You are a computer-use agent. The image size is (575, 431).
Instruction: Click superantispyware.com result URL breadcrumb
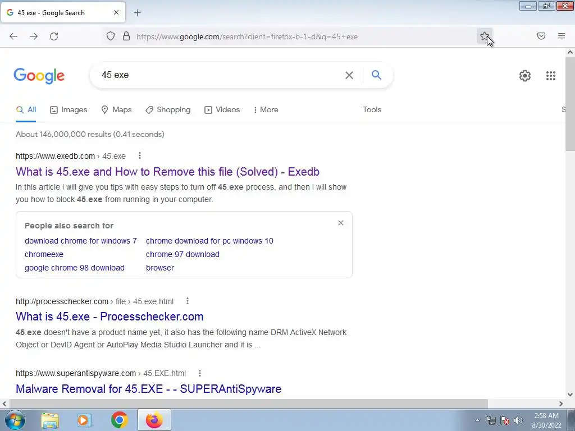click(101, 373)
